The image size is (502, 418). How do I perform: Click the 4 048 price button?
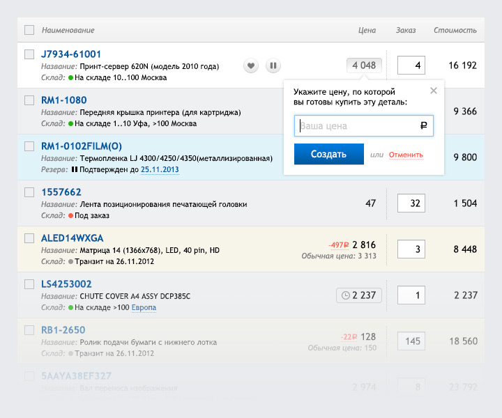364,65
